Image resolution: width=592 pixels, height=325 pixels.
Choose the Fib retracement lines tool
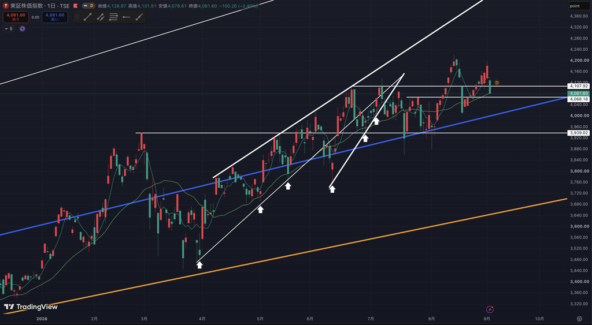click(x=113, y=17)
